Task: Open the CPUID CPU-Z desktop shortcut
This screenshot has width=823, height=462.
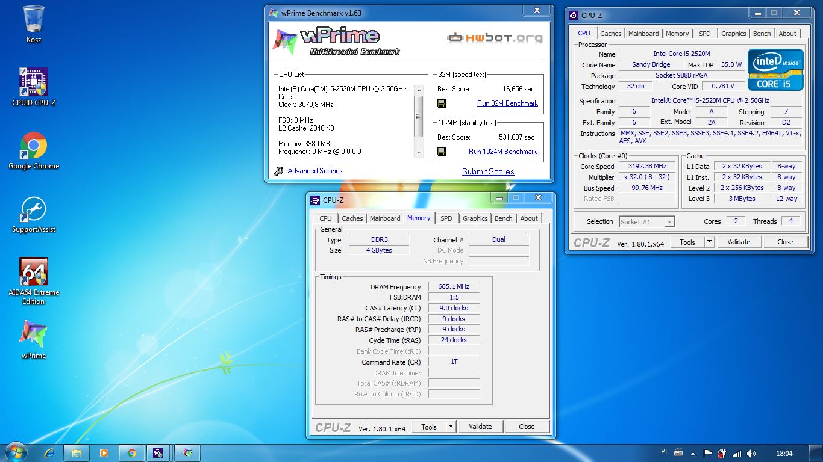Action: [34, 87]
